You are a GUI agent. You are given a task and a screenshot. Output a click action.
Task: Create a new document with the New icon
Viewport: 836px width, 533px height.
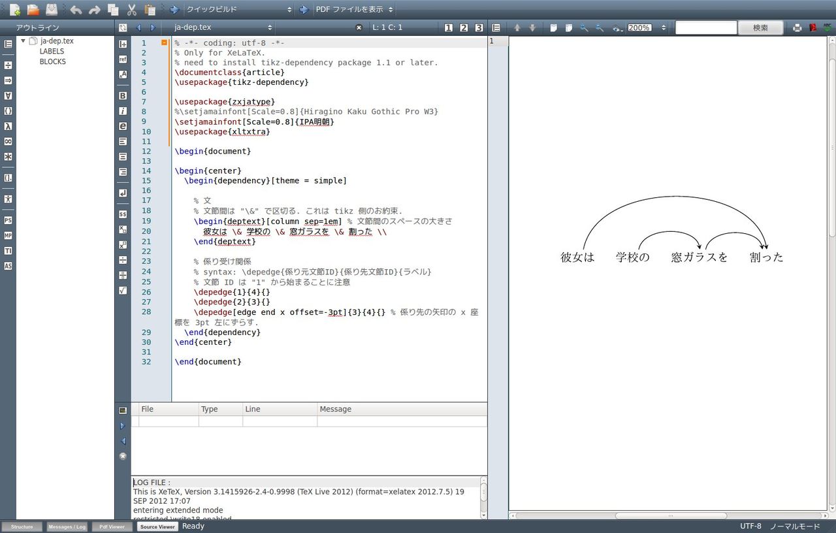(x=14, y=10)
